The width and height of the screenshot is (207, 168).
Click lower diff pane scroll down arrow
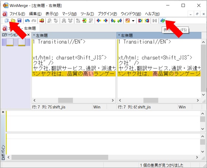[203, 152]
